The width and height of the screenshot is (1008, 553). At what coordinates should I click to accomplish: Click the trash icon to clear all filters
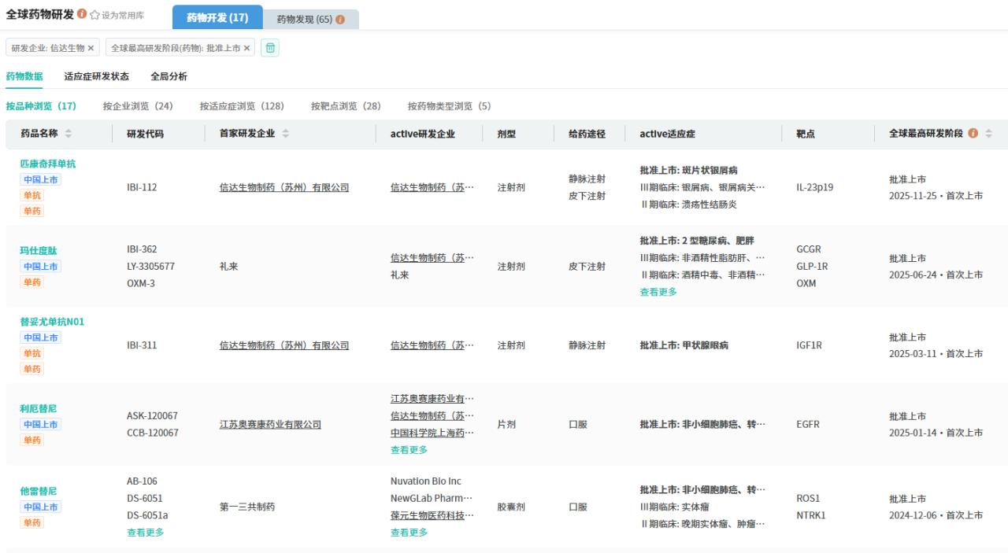click(x=270, y=48)
